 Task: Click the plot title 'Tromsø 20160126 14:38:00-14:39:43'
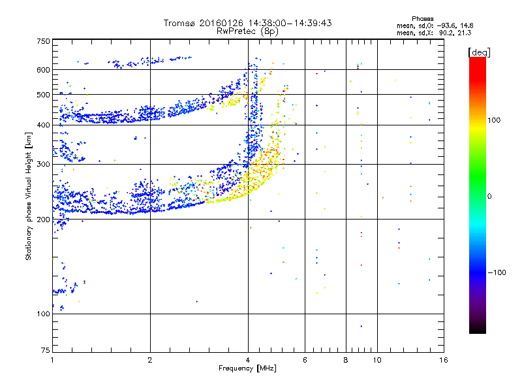pos(247,23)
